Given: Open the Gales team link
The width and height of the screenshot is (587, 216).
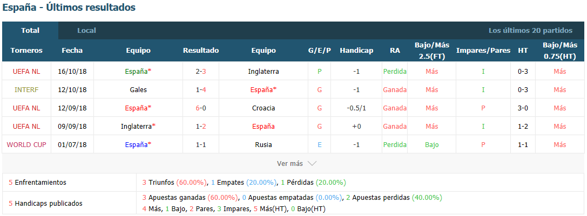Looking at the screenshot, I should point(138,90).
